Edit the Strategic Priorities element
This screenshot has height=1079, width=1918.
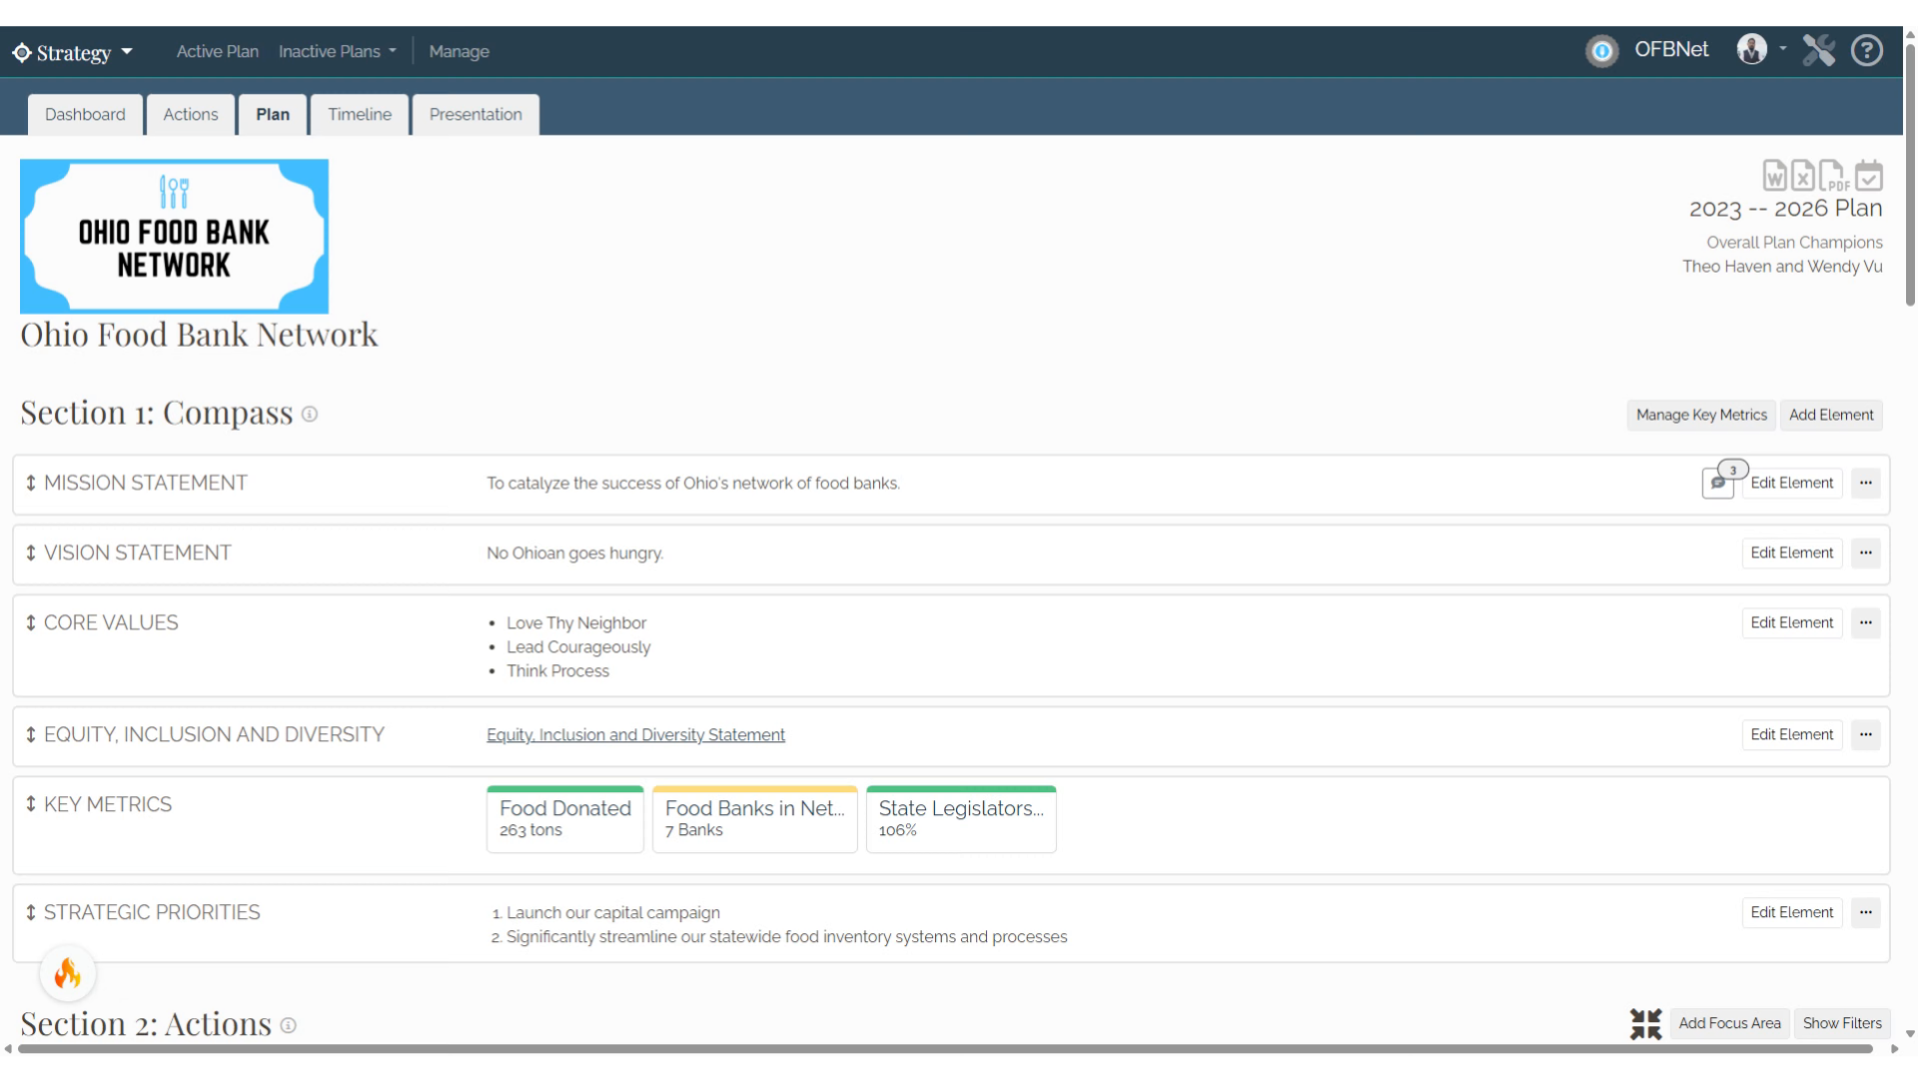(1792, 913)
